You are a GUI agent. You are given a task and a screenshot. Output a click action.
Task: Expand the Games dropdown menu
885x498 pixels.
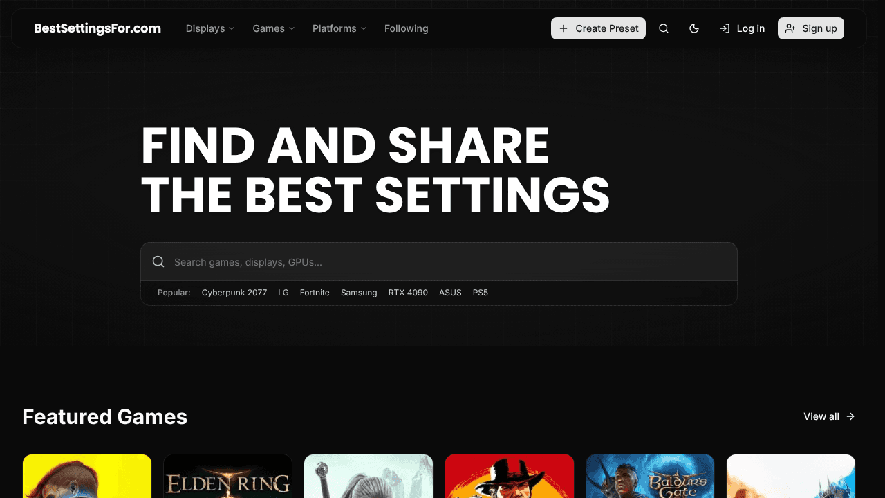(274, 28)
